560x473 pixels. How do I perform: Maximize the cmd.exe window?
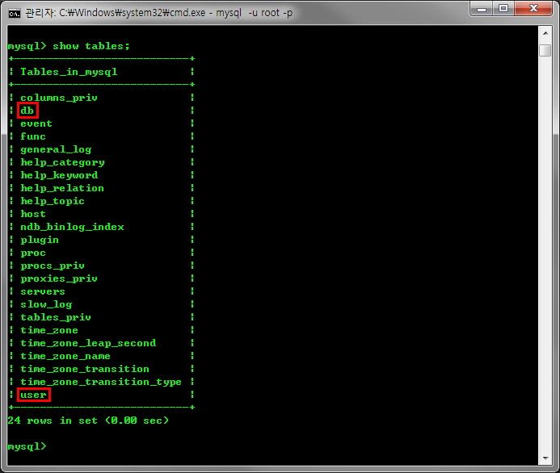pos(503,9)
